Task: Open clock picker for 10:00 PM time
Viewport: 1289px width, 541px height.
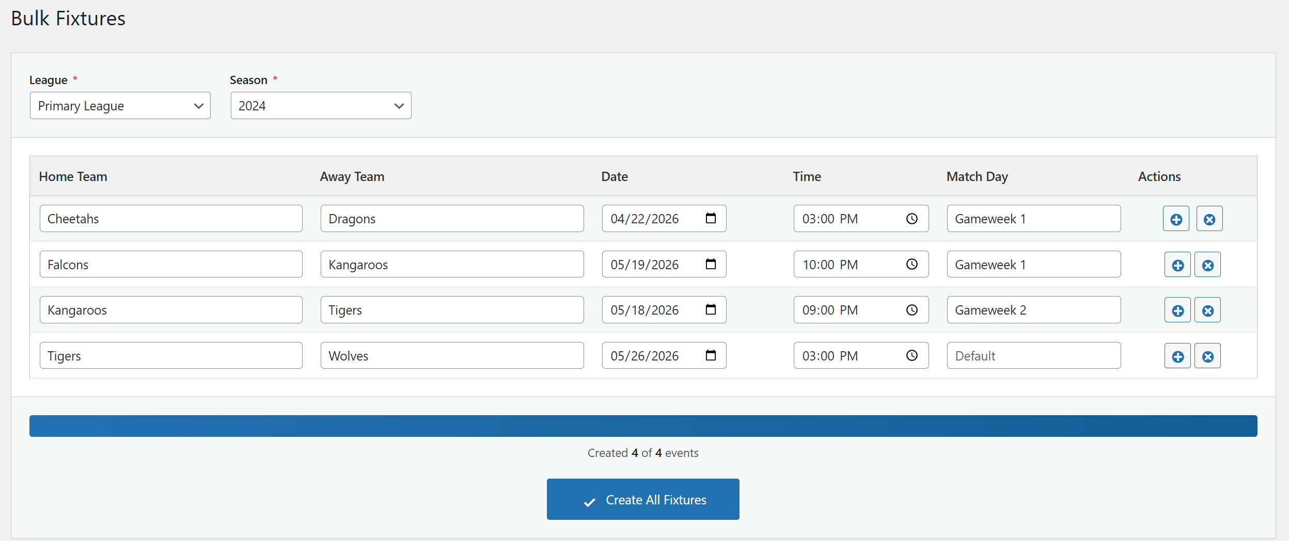Action: (x=912, y=264)
